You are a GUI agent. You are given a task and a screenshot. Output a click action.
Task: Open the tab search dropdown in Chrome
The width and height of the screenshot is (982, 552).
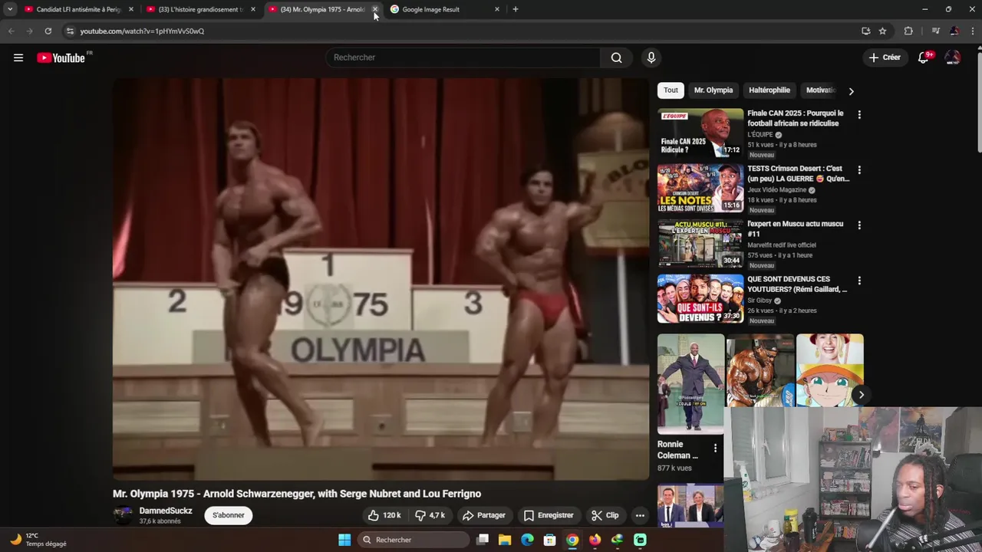[x=10, y=9]
